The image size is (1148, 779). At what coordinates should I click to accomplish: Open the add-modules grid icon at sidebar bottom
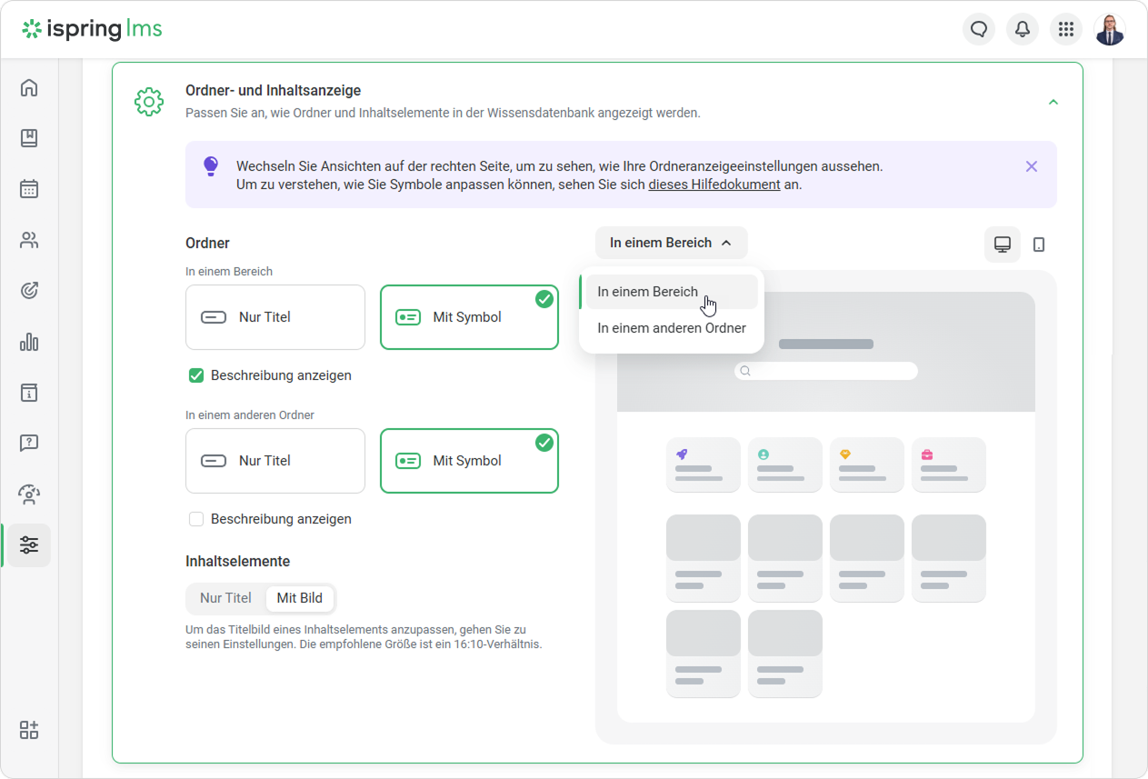[29, 730]
